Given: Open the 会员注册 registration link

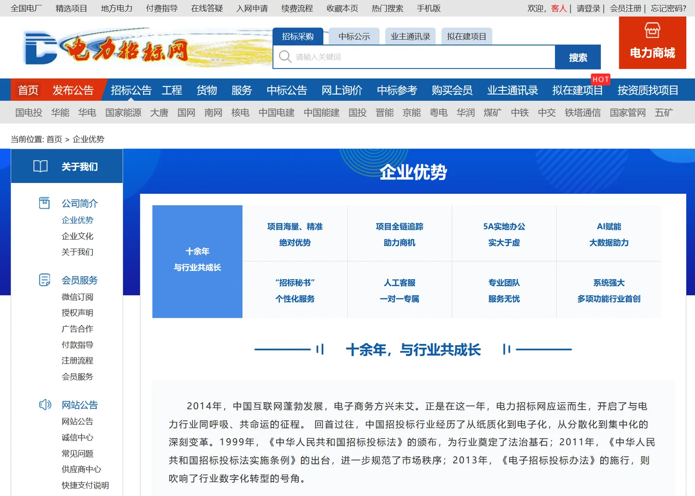Looking at the screenshot, I should (625, 8).
